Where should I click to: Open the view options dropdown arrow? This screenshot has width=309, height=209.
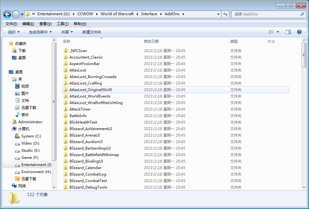pyautogui.click(x=278, y=32)
